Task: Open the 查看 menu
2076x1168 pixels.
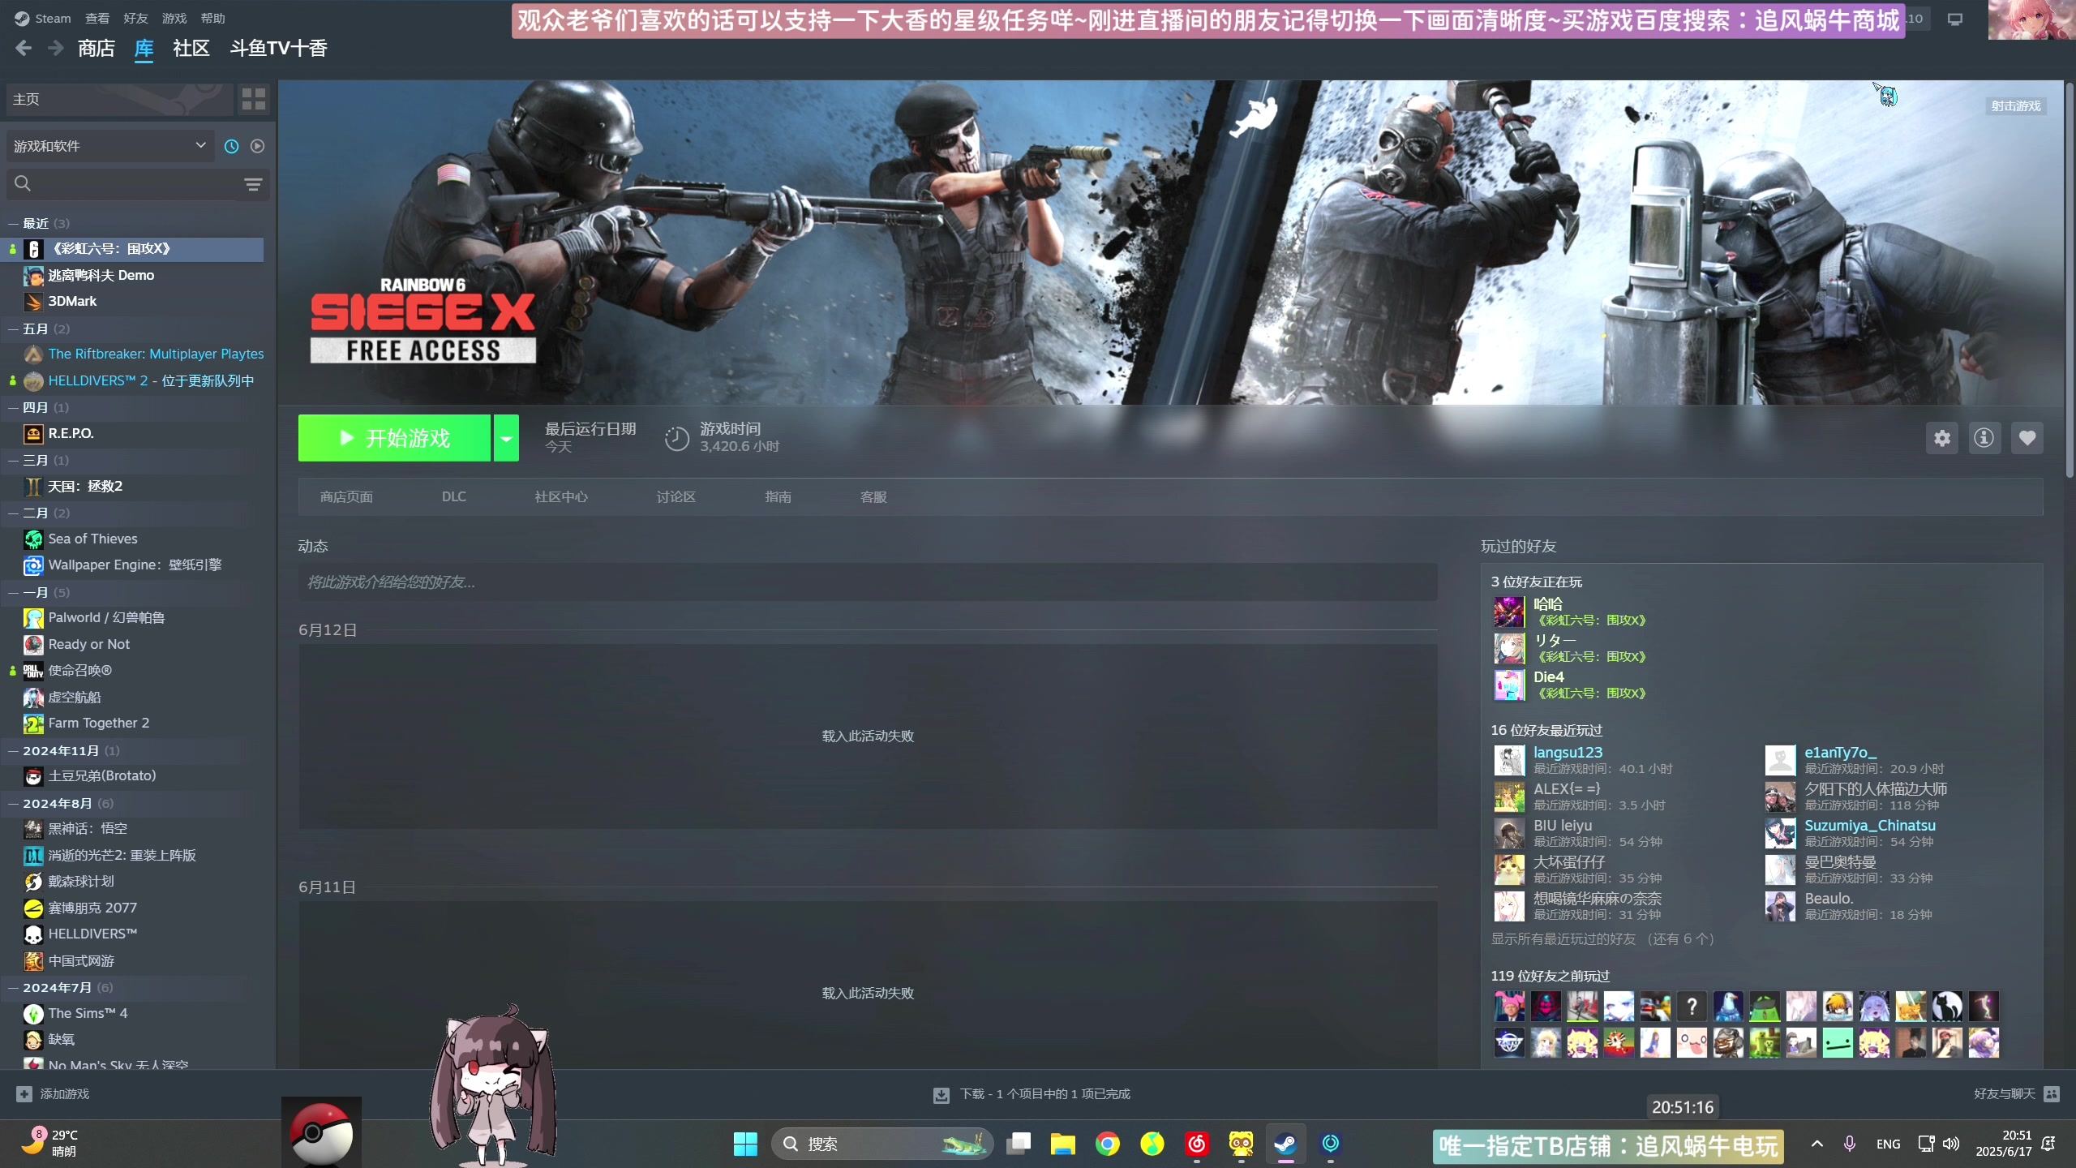Action: pyautogui.click(x=97, y=18)
